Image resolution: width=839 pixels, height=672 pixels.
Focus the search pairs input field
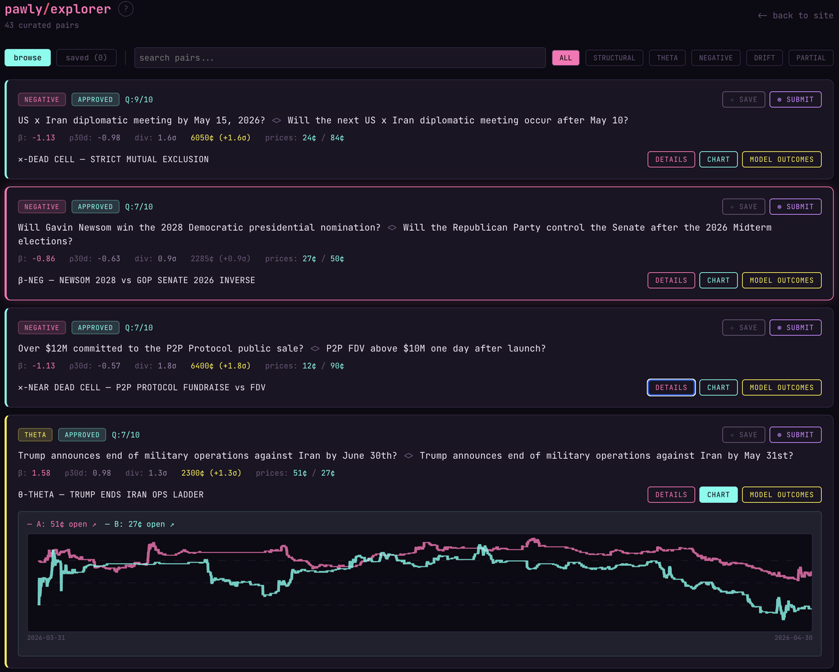[340, 58]
